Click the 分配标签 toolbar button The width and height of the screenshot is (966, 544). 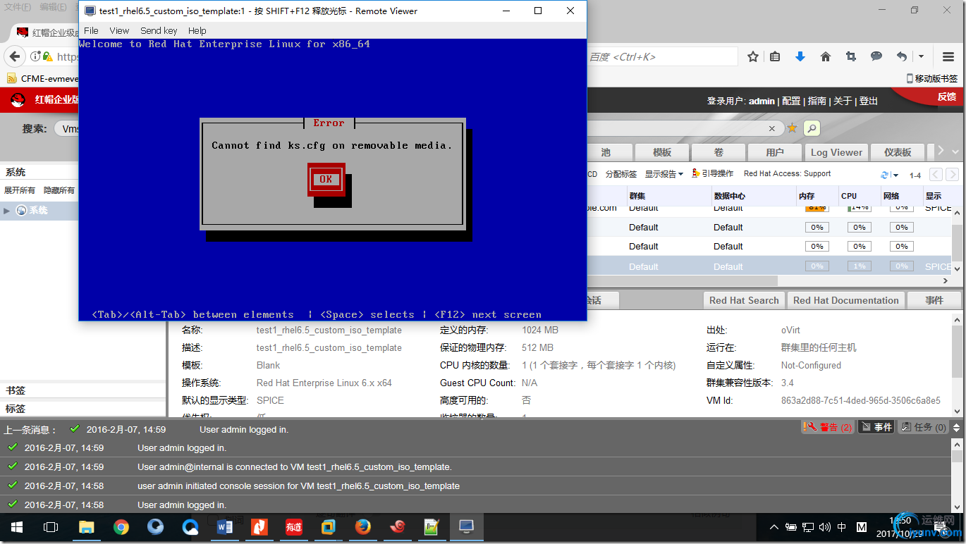click(x=621, y=174)
